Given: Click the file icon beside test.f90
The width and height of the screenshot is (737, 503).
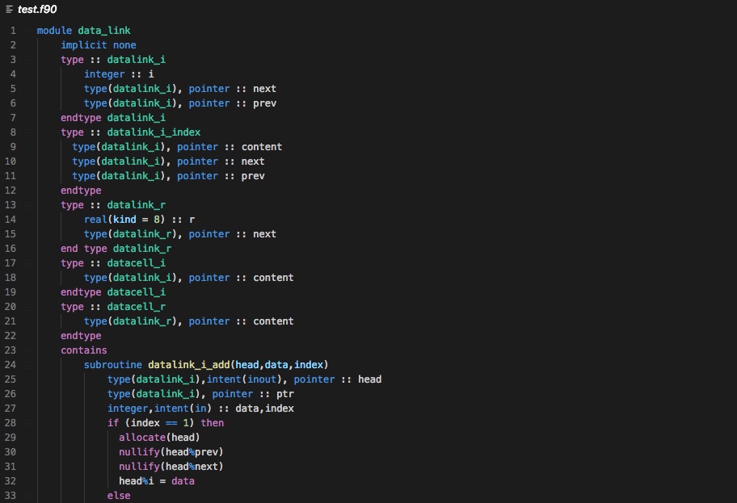Looking at the screenshot, I should 9,9.
